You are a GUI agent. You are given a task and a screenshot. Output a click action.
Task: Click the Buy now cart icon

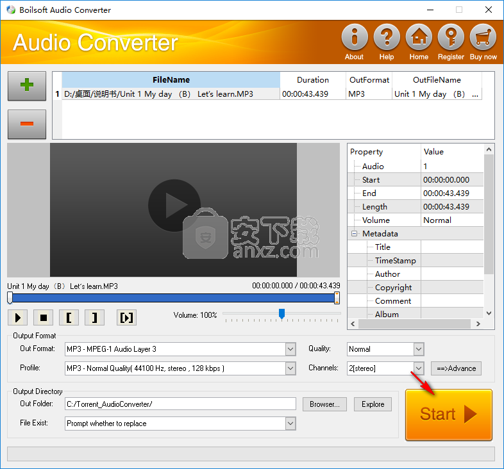point(483,37)
